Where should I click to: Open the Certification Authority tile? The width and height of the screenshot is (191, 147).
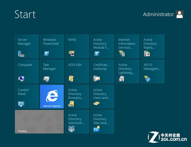pyautogui.click(x=102, y=71)
